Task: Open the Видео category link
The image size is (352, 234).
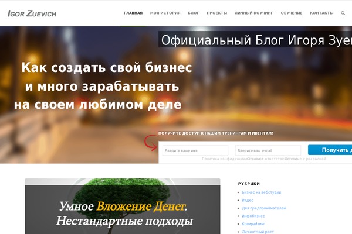Action: (x=248, y=200)
